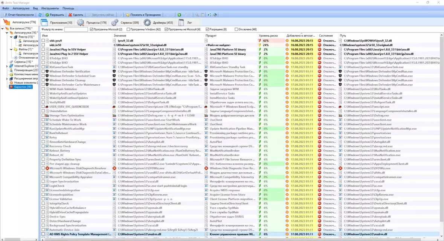Click the orange date icon in vidc.iv50 row
Viewport: 444px width, 241px height.
tap(287, 45)
